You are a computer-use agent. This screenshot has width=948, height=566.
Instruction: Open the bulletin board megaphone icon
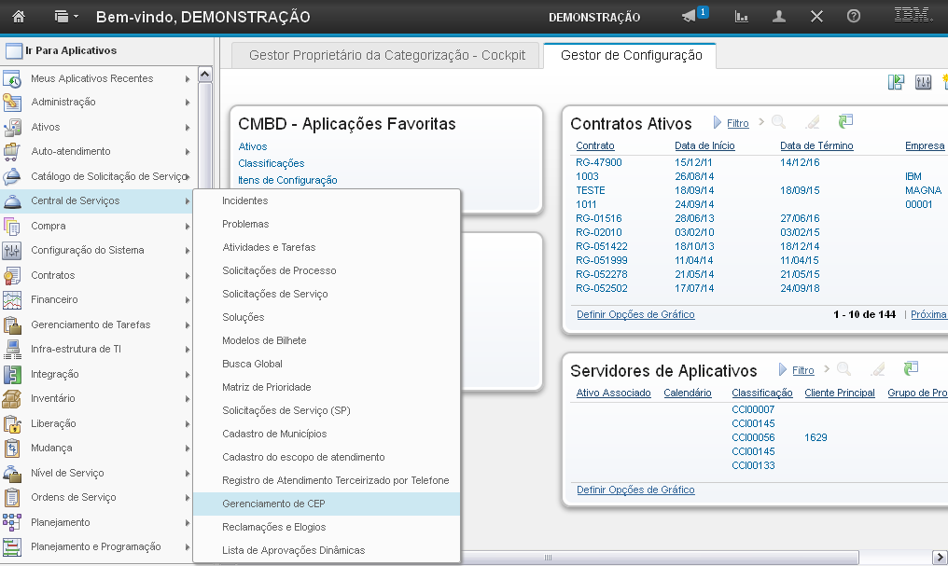[x=690, y=17]
